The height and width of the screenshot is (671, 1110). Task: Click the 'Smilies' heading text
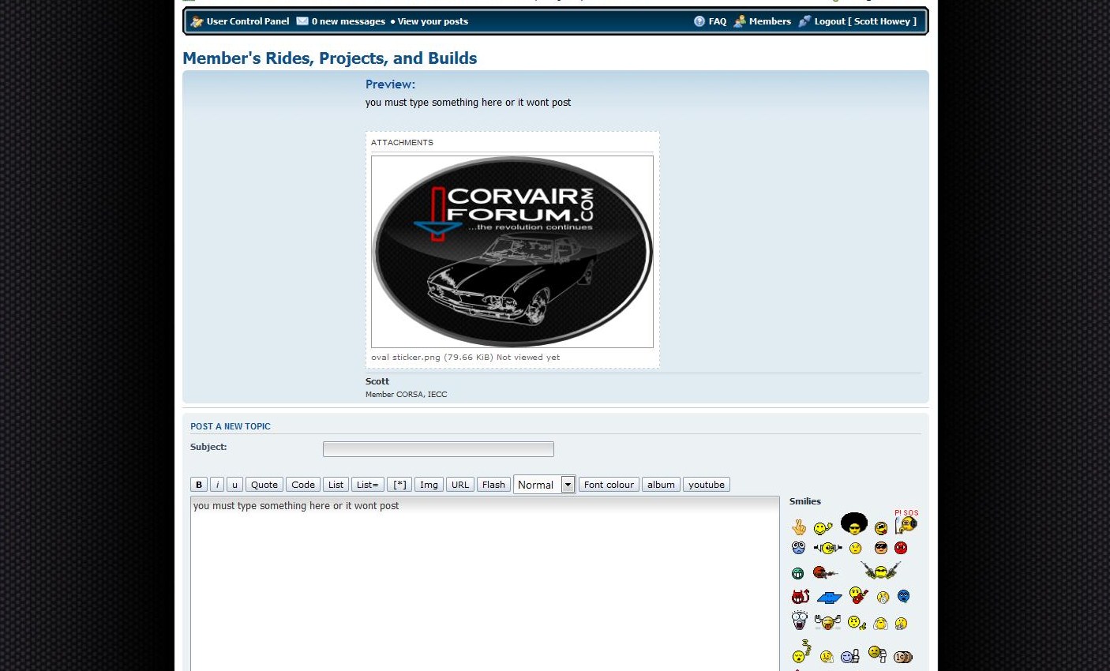point(805,501)
